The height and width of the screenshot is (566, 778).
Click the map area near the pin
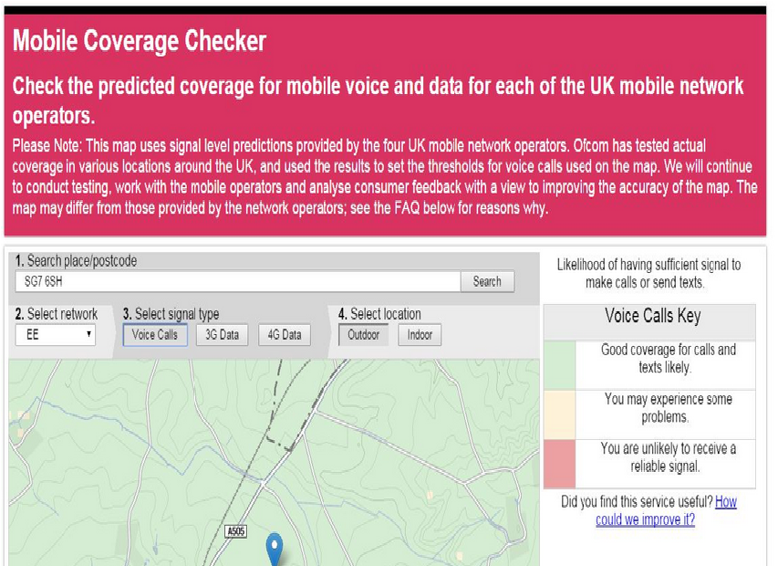tap(301, 520)
